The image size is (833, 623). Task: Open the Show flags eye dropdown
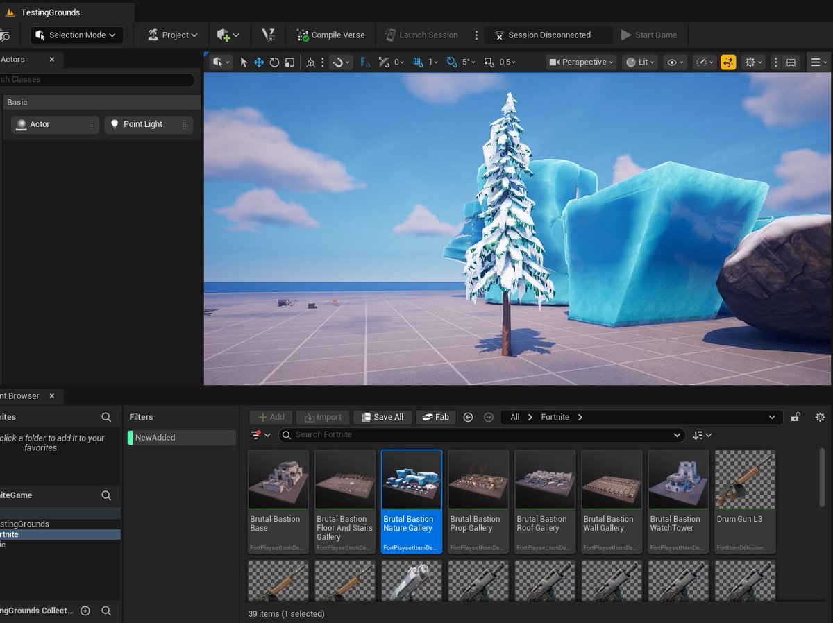pos(675,62)
